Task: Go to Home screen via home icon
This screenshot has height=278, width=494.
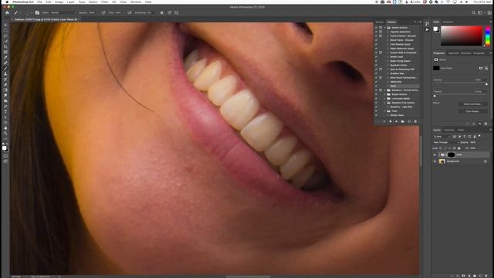Action: 7,13
